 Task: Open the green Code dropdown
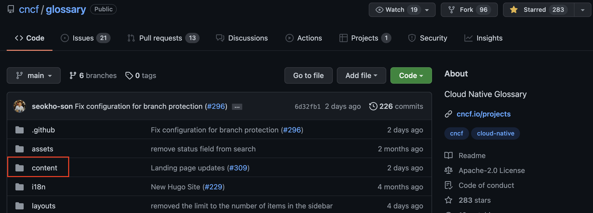click(x=411, y=75)
